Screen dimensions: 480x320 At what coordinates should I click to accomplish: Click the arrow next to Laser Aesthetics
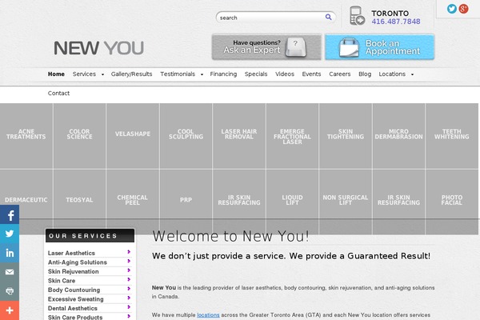pyautogui.click(x=129, y=252)
